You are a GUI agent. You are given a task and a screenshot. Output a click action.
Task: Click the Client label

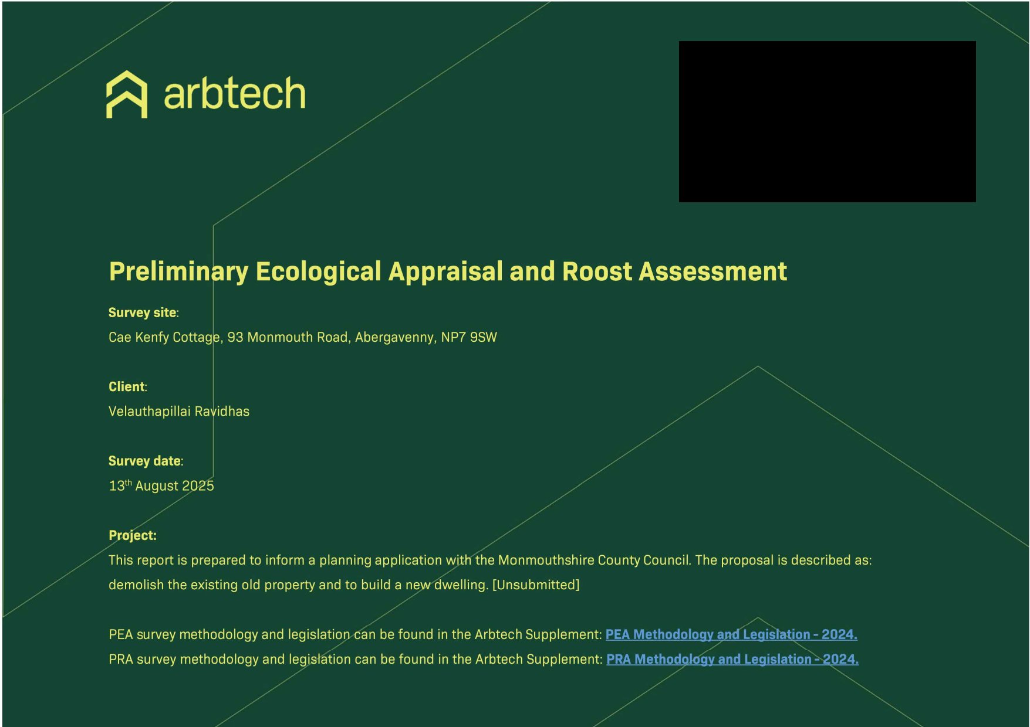pyautogui.click(x=127, y=387)
